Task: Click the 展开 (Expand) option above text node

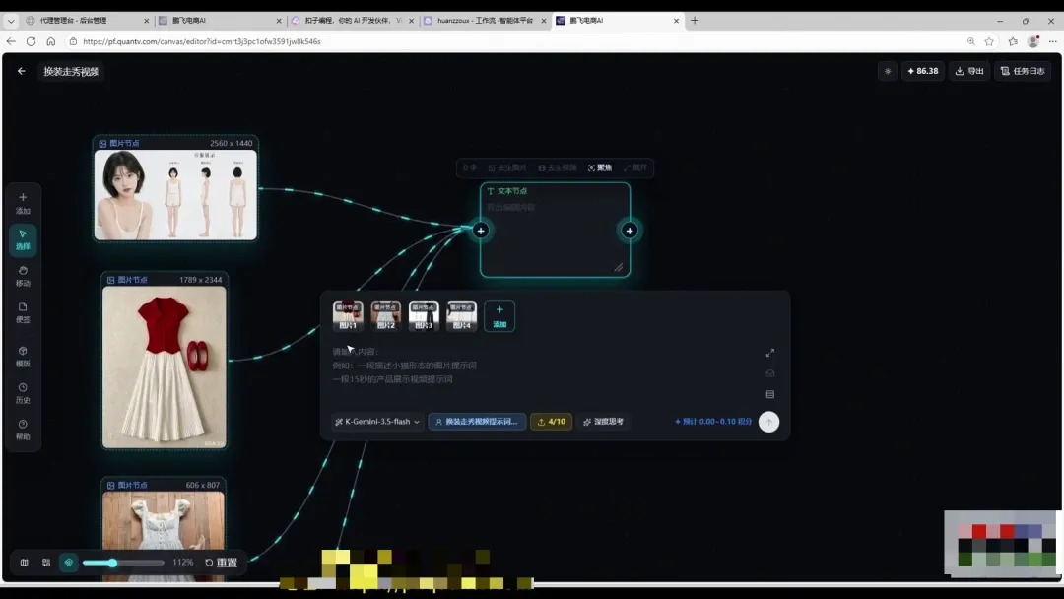Action: pyautogui.click(x=635, y=167)
